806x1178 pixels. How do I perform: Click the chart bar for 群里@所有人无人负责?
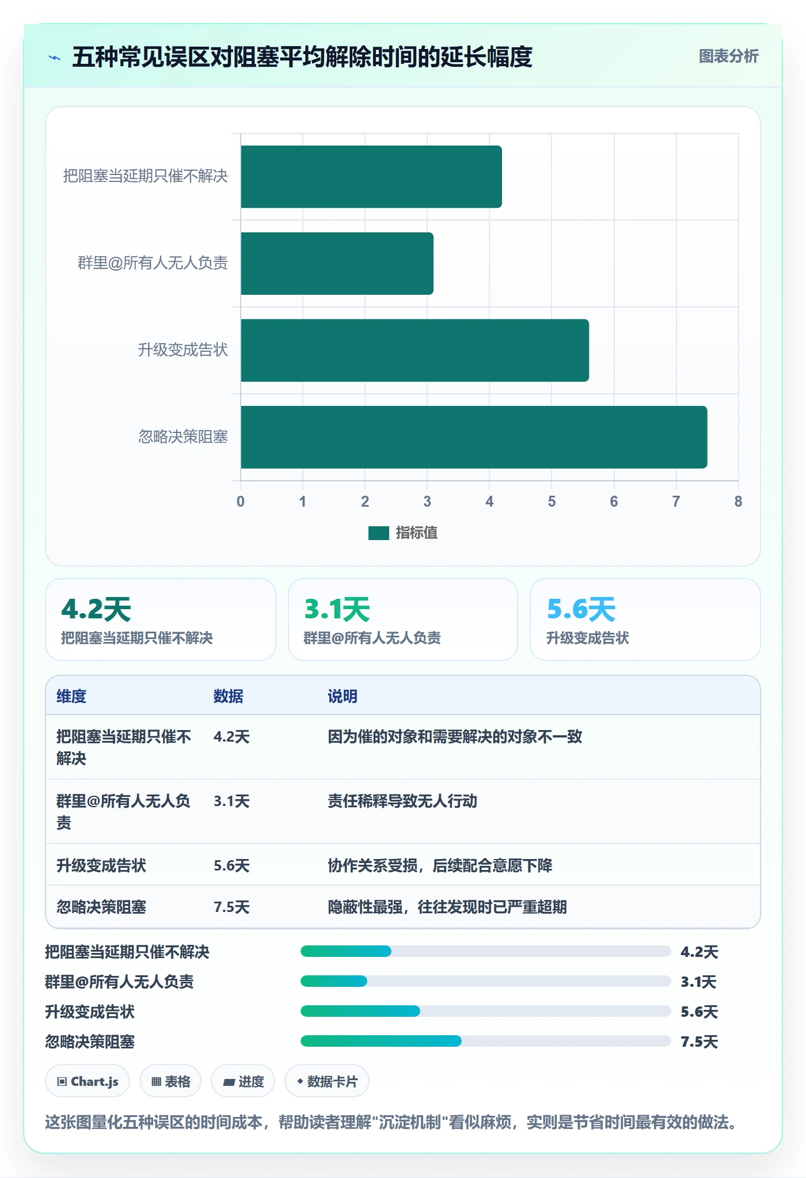click(x=337, y=264)
